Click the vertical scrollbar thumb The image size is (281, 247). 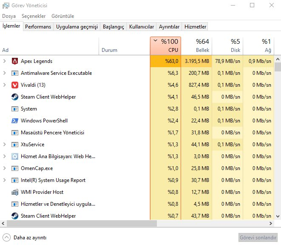pyautogui.click(x=278, y=67)
